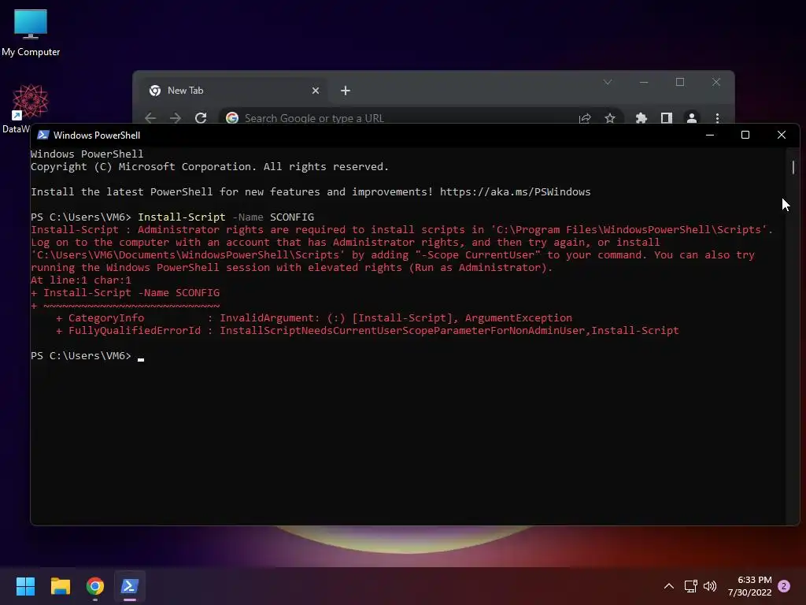Viewport: 806px width, 605px height.
Task: Bookmark this tab with star icon
Action: (610, 118)
